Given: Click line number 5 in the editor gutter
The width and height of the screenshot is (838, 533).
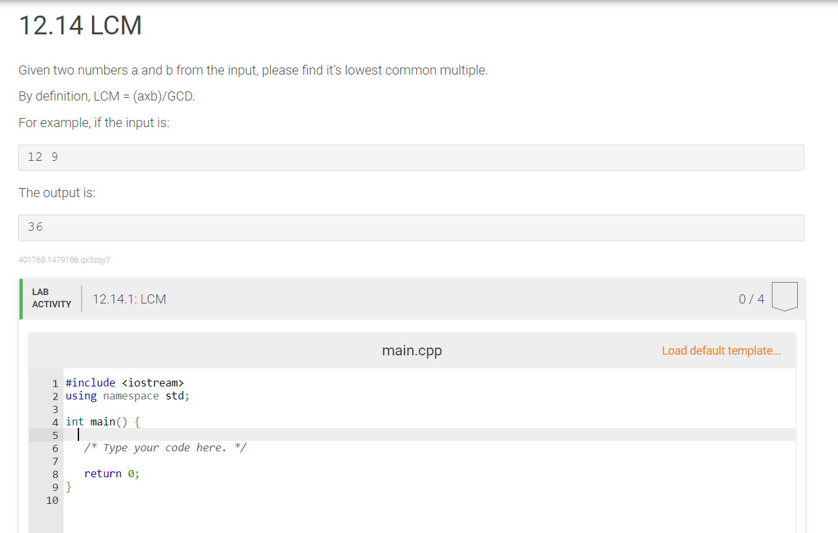Looking at the screenshot, I should [x=55, y=434].
